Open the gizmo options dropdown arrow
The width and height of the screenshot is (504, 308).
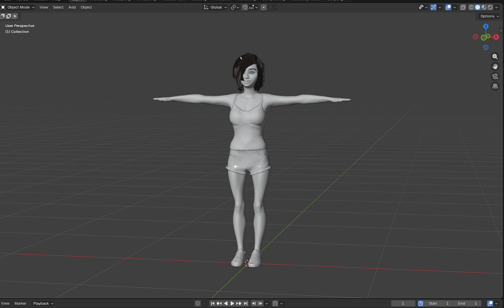439,7
